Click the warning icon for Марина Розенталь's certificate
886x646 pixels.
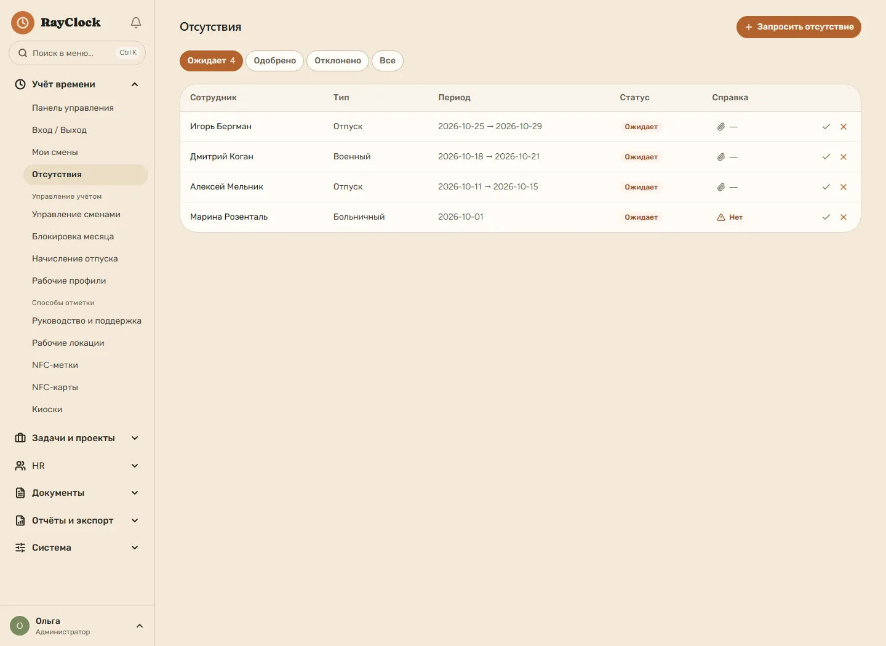tap(721, 217)
